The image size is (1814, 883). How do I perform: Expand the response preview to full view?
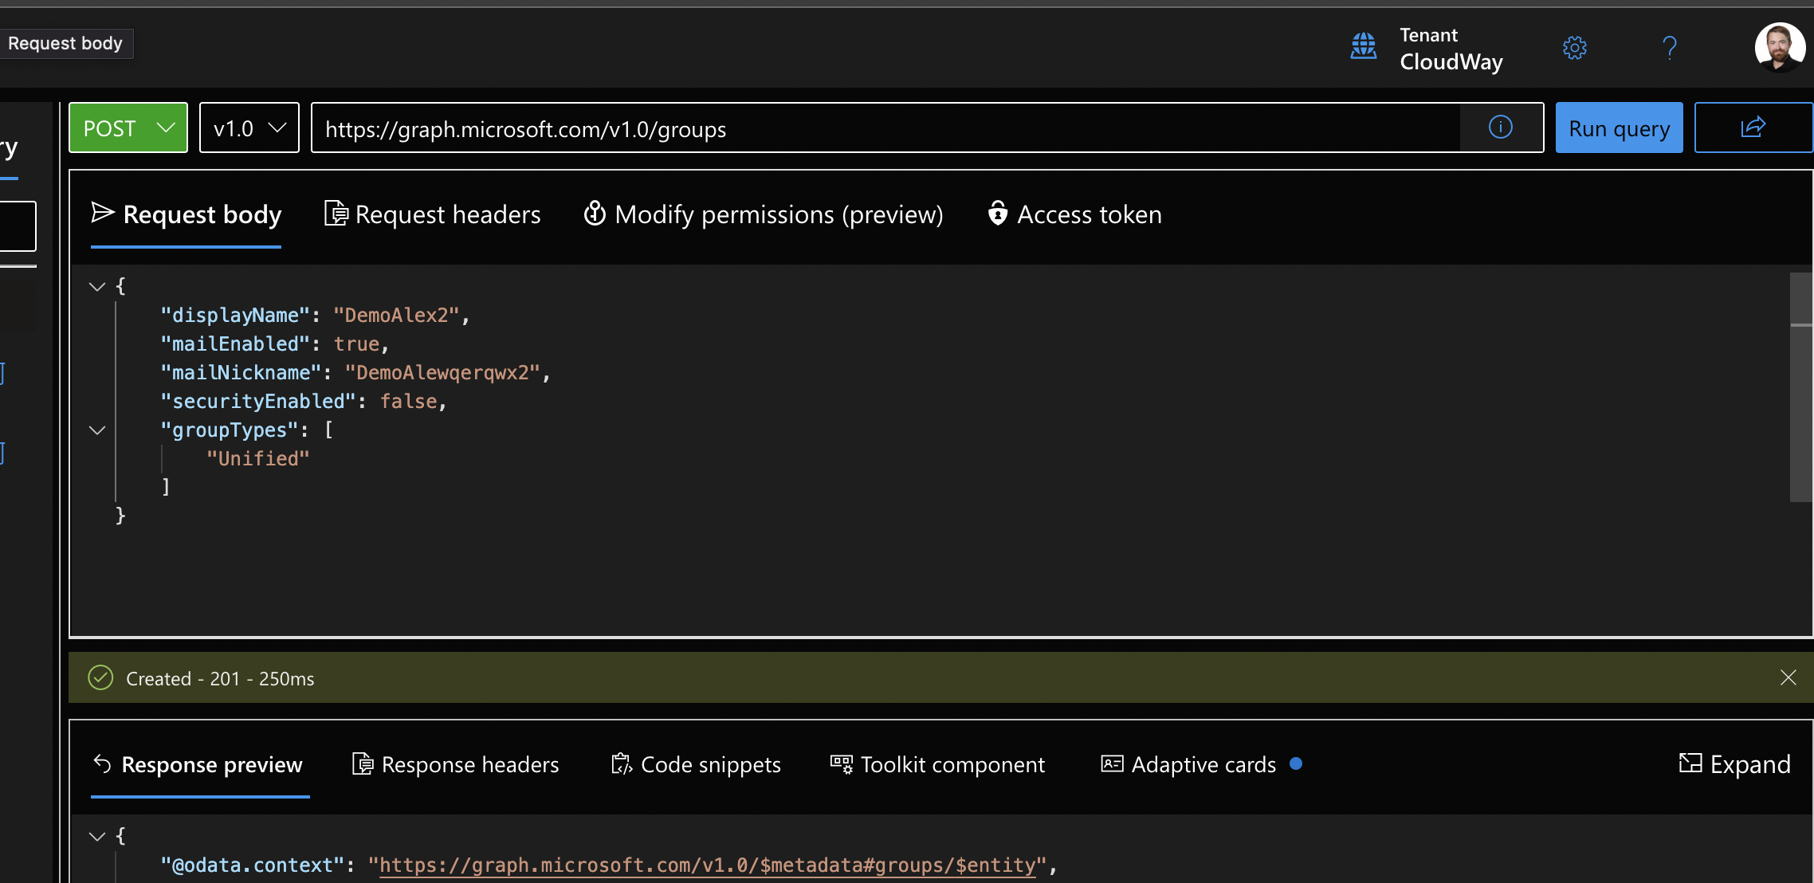click(x=1734, y=764)
